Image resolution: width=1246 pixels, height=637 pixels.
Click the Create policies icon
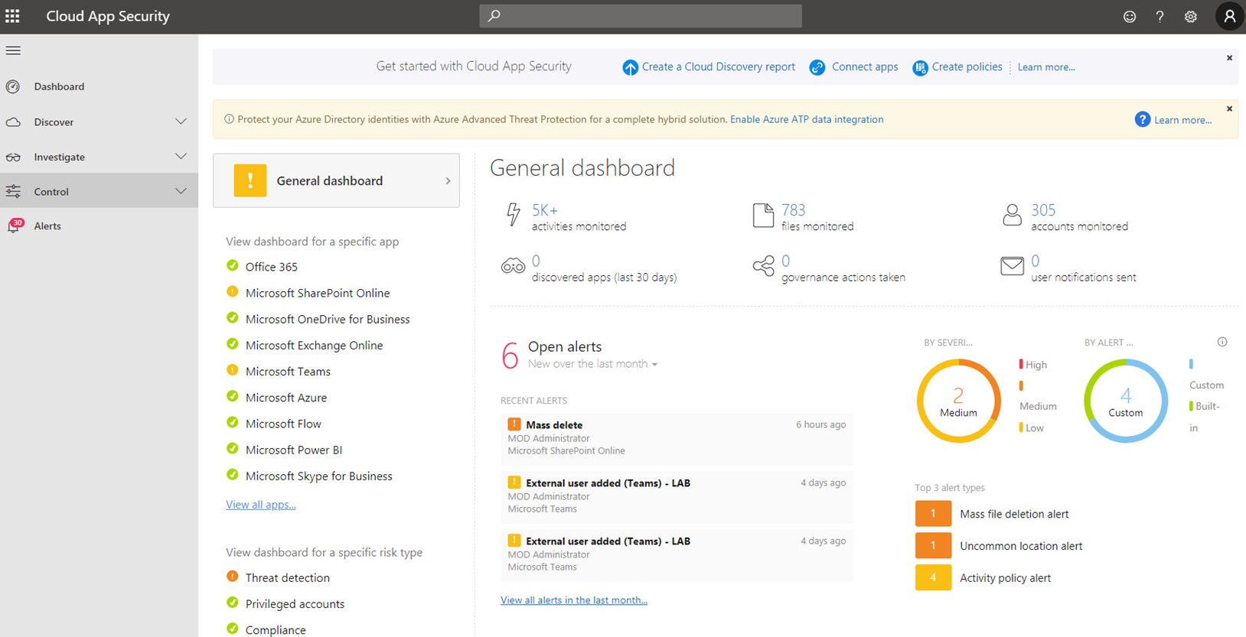tap(920, 67)
